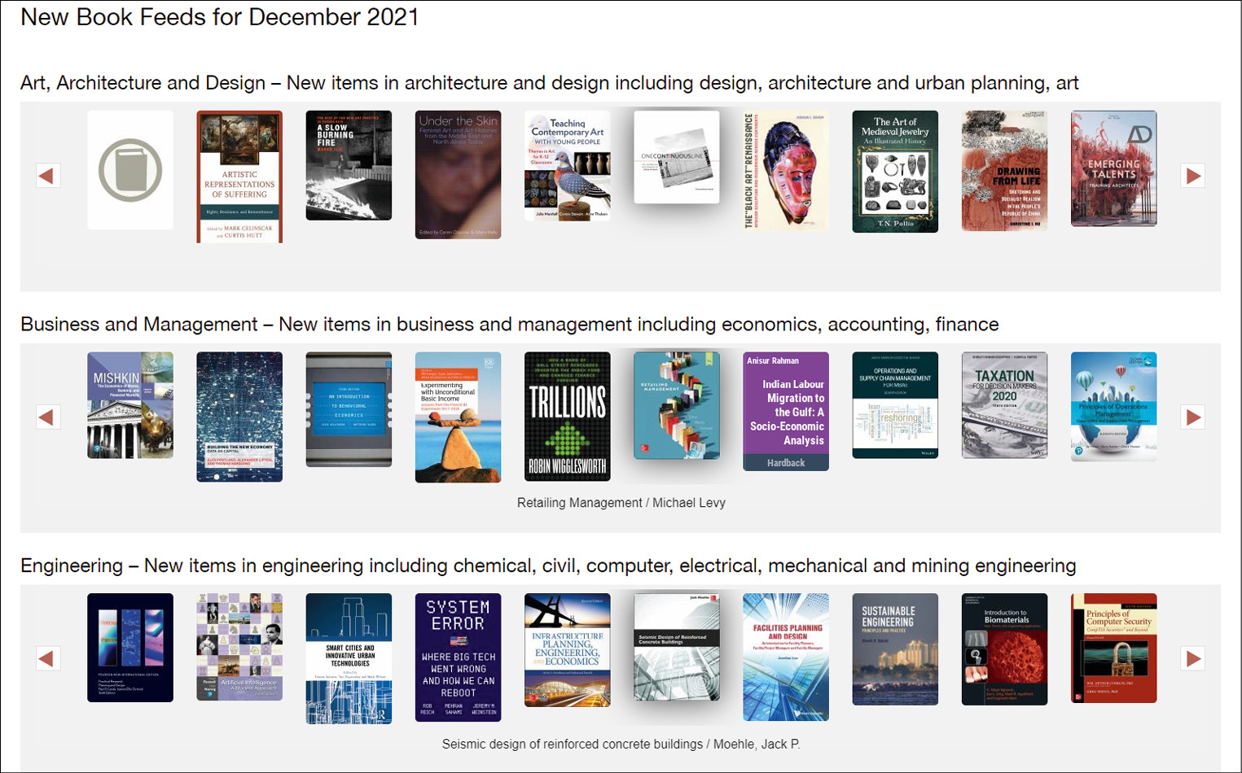Click the Engineering section heading
This screenshot has width=1242, height=773.
[548, 566]
